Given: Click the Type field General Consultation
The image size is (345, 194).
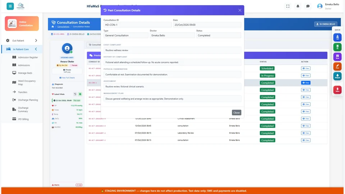Looking at the screenshot, I should [126, 36].
